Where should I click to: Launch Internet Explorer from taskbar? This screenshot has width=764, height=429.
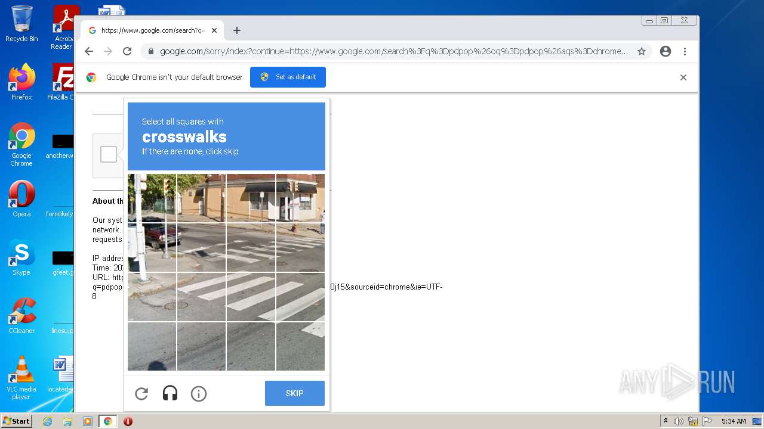click(x=48, y=421)
